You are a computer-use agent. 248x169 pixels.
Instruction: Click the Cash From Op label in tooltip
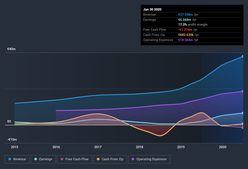(x=154, y=35)
